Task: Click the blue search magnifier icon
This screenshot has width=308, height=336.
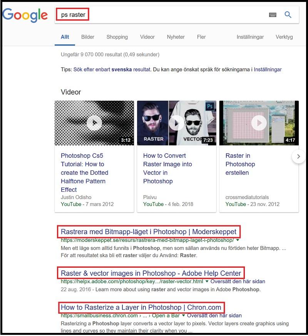Action: (288, 15)
